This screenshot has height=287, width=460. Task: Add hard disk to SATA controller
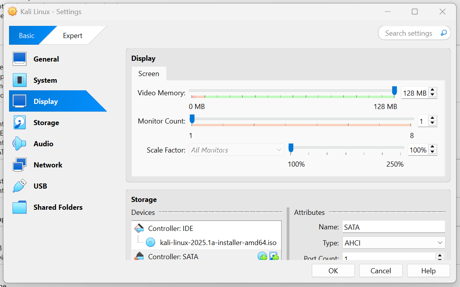pyautogui.click(x=274, y=256)
